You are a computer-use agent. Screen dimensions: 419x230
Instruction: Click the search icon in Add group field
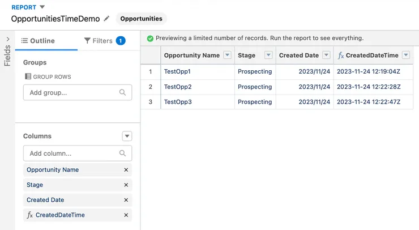123,92
